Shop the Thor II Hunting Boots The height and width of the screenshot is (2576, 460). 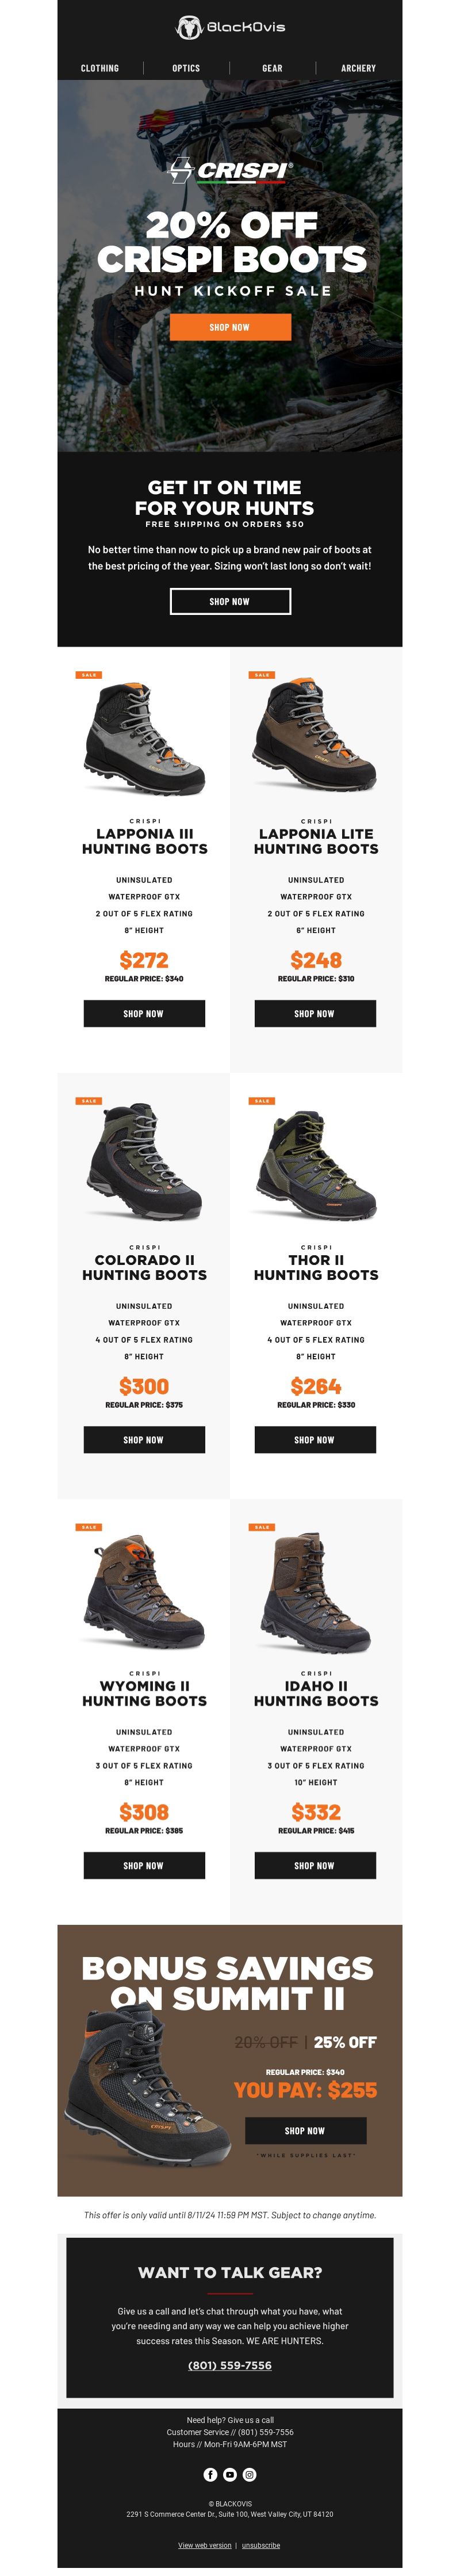coord(316,1439)
